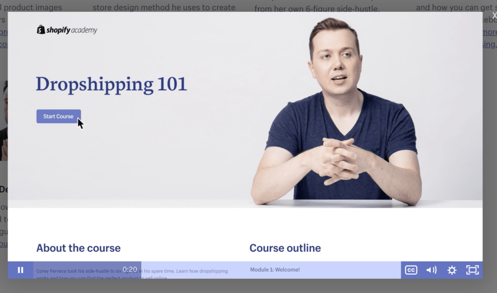Toggle closed captions with CC button
The height and width of the screenshot is (293, 497).
click(x=411, y=270)
